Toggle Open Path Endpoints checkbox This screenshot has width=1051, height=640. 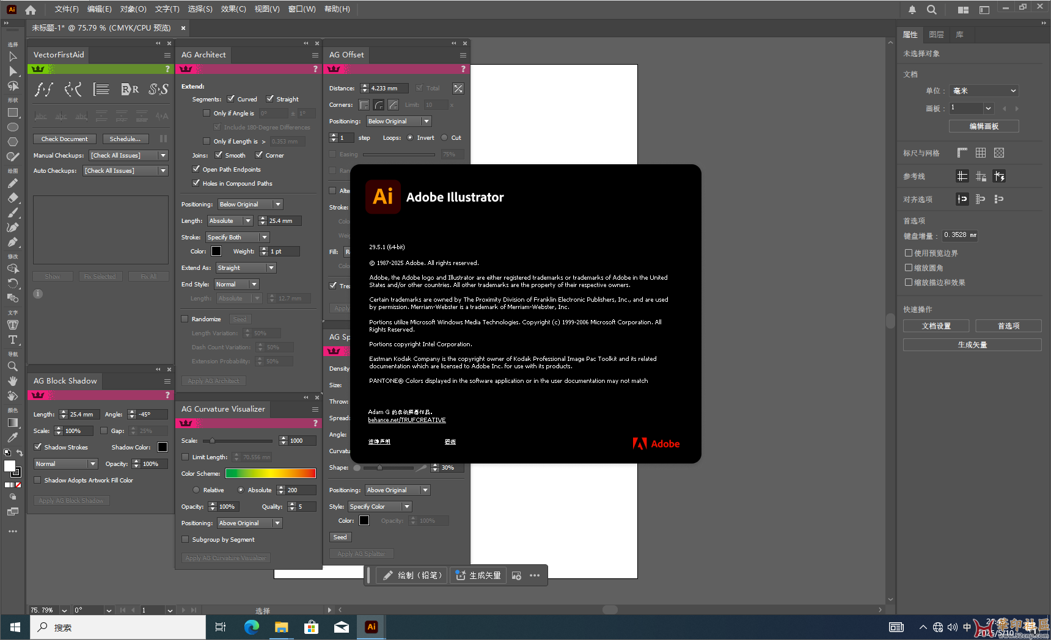tap(196, 169)
